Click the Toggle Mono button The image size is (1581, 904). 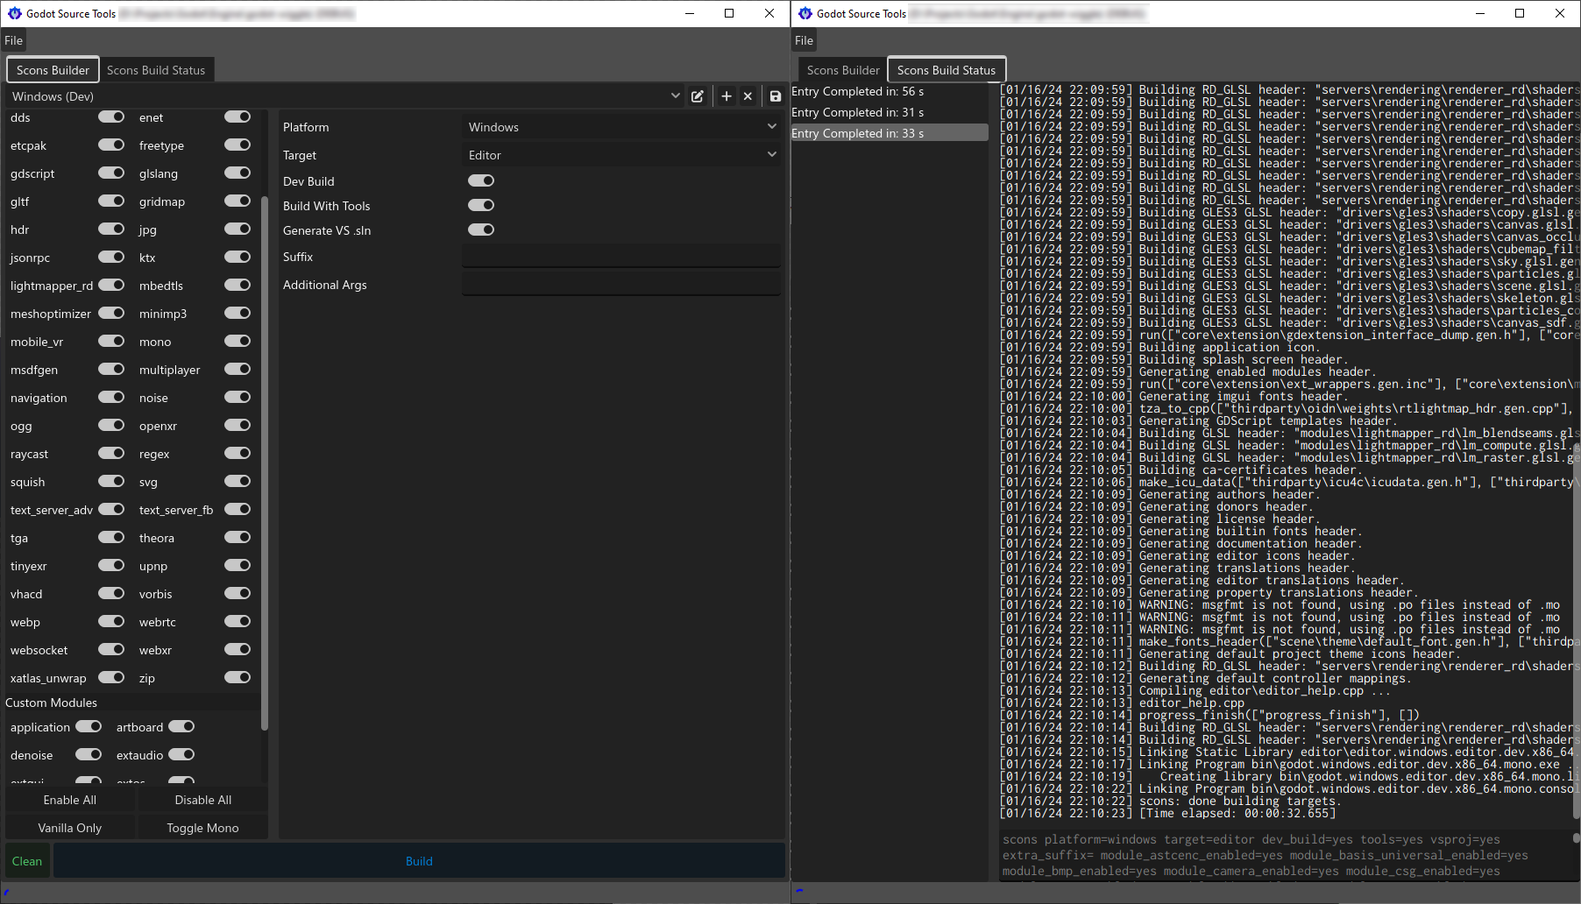coord(203,828)
